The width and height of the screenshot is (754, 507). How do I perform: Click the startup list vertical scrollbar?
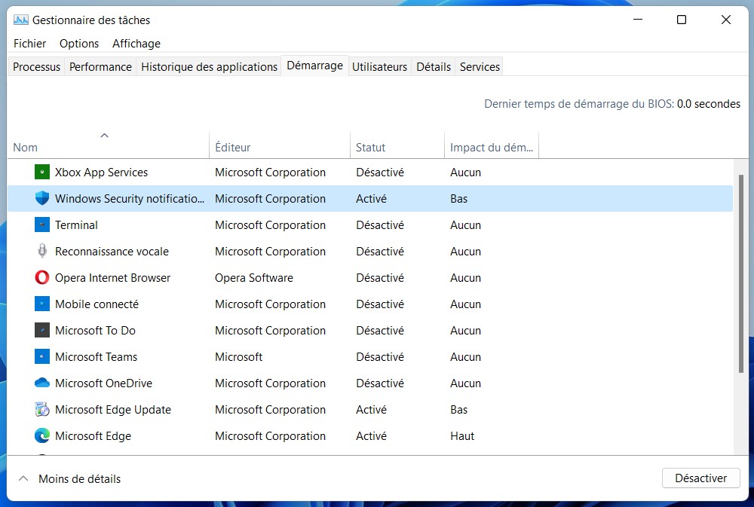[740, 273]
